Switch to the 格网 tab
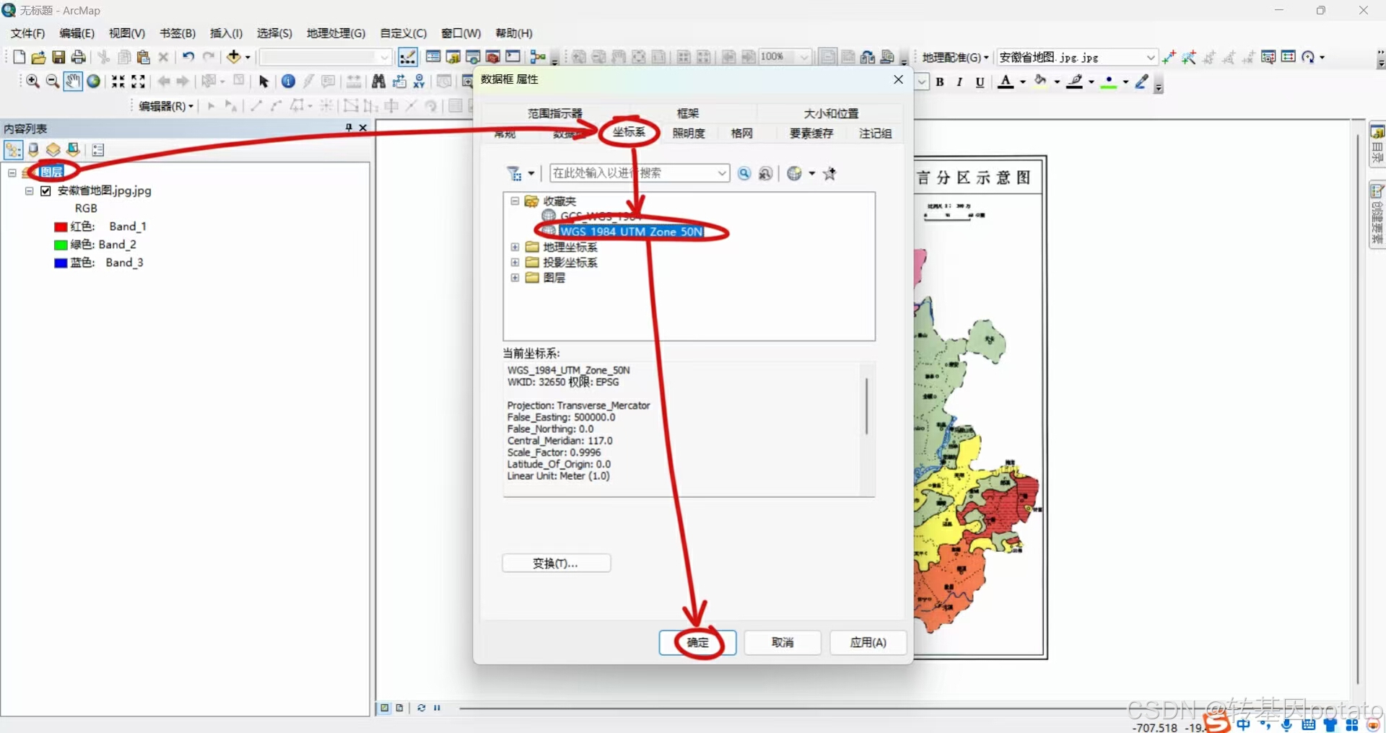1386x733 pixels. pos(741,133)
